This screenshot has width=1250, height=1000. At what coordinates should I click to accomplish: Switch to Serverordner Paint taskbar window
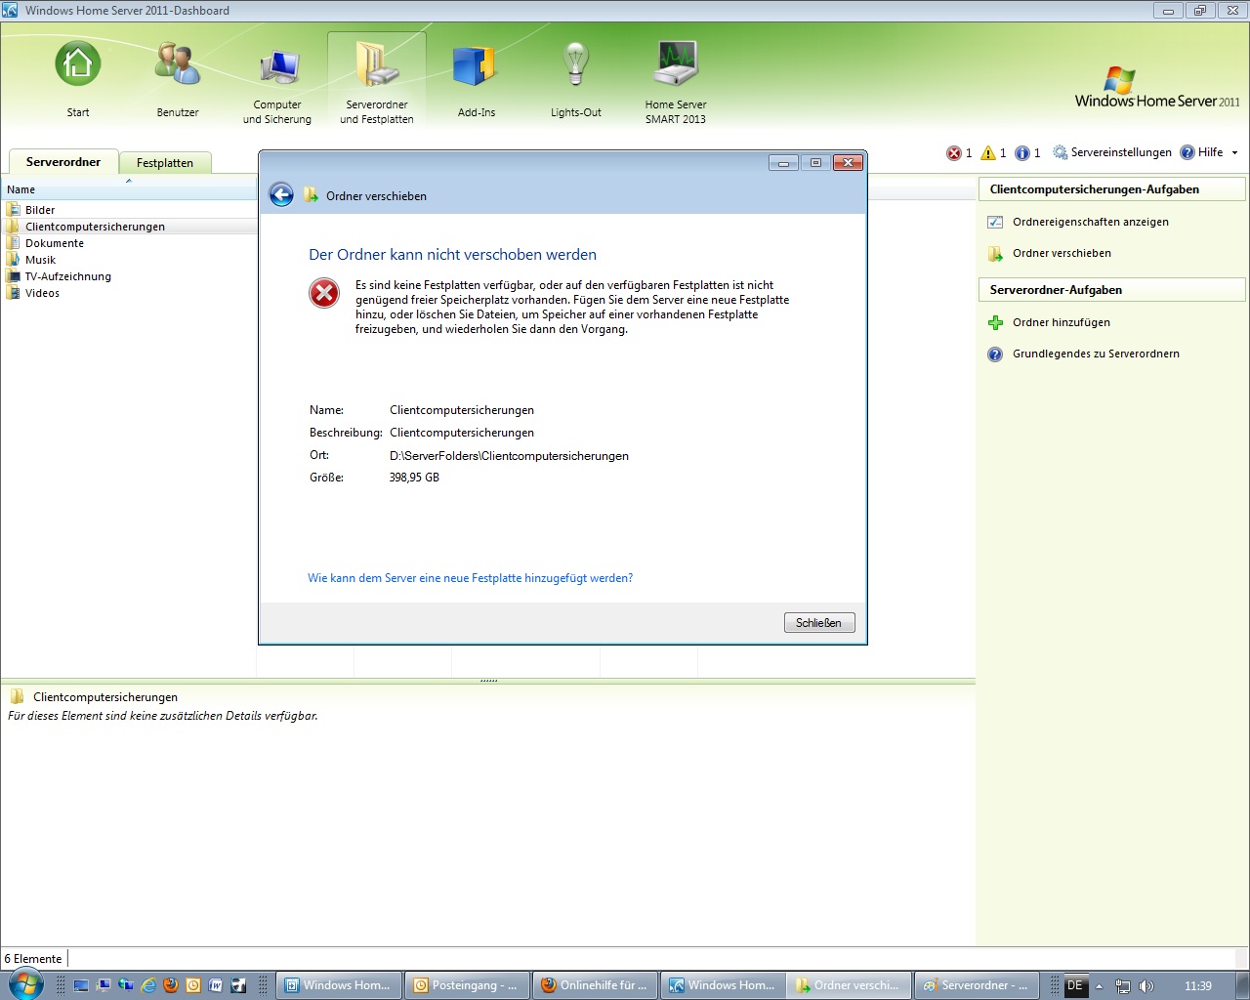click(x=977, y=985)
